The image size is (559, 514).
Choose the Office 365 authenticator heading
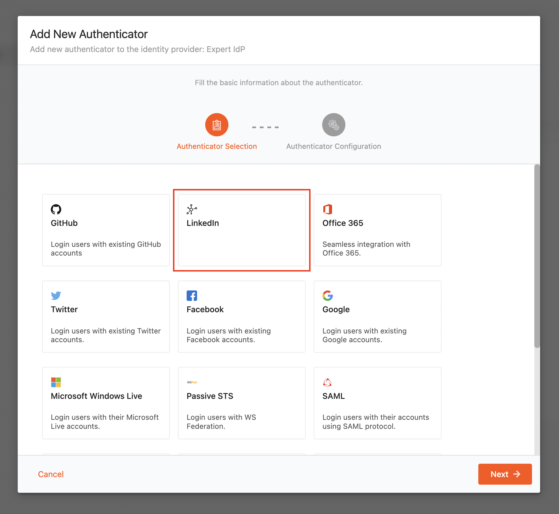coord(343,223)
